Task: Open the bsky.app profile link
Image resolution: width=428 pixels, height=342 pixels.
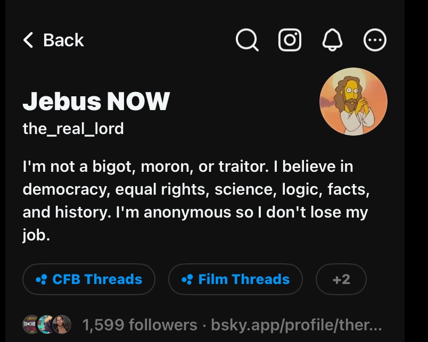Action: [297, 324]
